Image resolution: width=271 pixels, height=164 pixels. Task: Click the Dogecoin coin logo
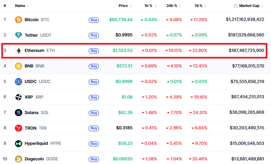pos(18,159)
